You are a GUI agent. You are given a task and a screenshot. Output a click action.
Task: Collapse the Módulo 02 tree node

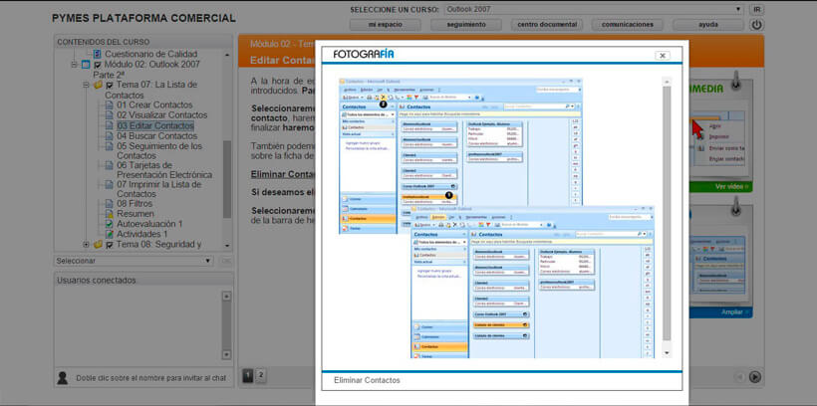(x=74, y=65)
